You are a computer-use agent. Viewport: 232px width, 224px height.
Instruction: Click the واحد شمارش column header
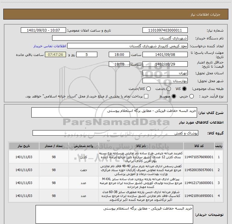click(83, 146)
